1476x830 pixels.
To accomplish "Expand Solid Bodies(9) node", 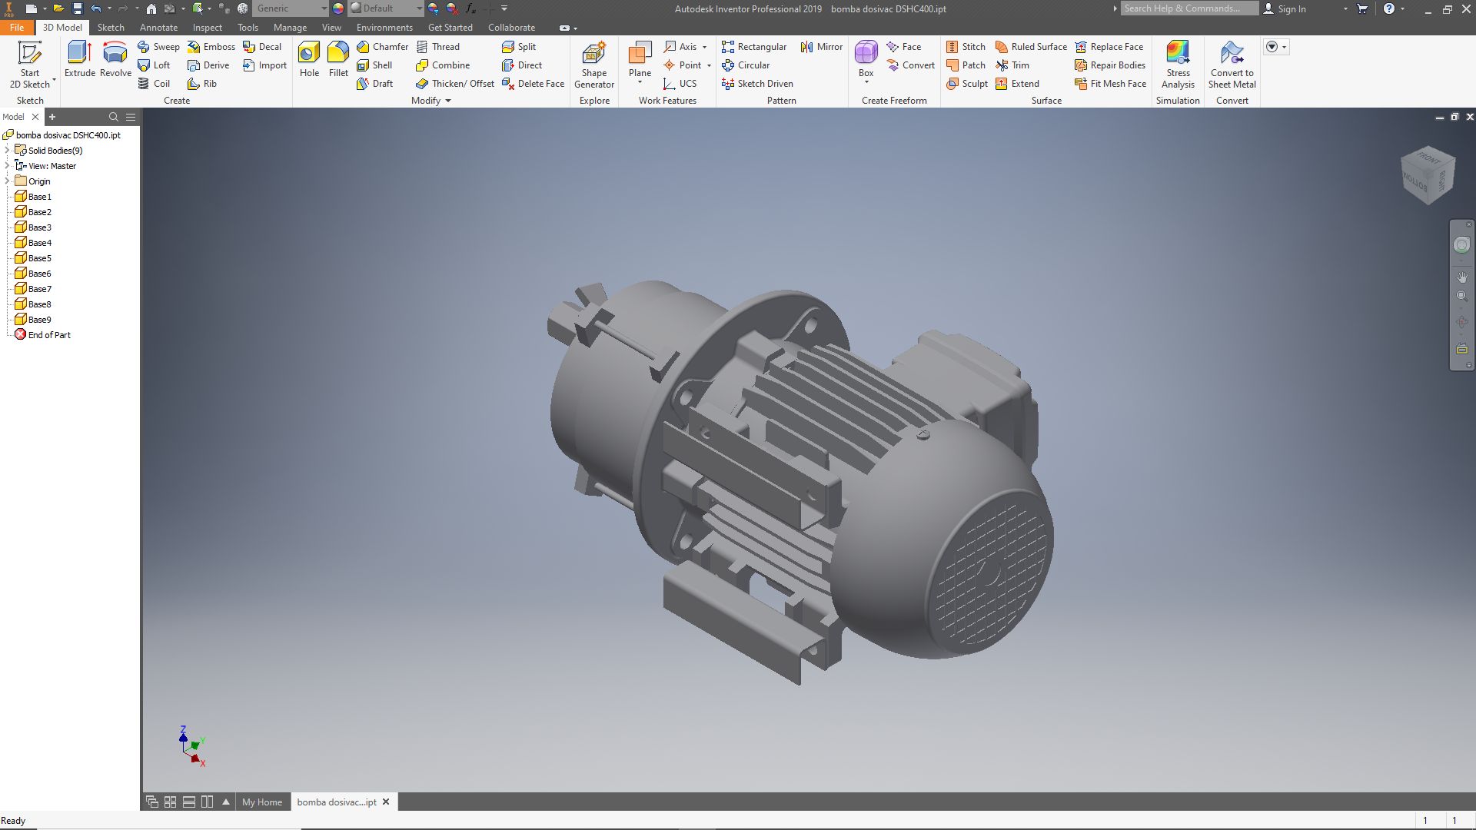I will (8, 151).
